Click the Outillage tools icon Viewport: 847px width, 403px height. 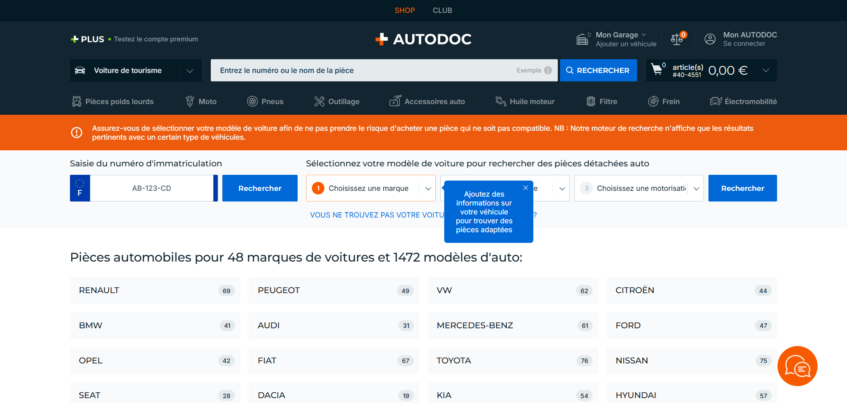(319, 101)
